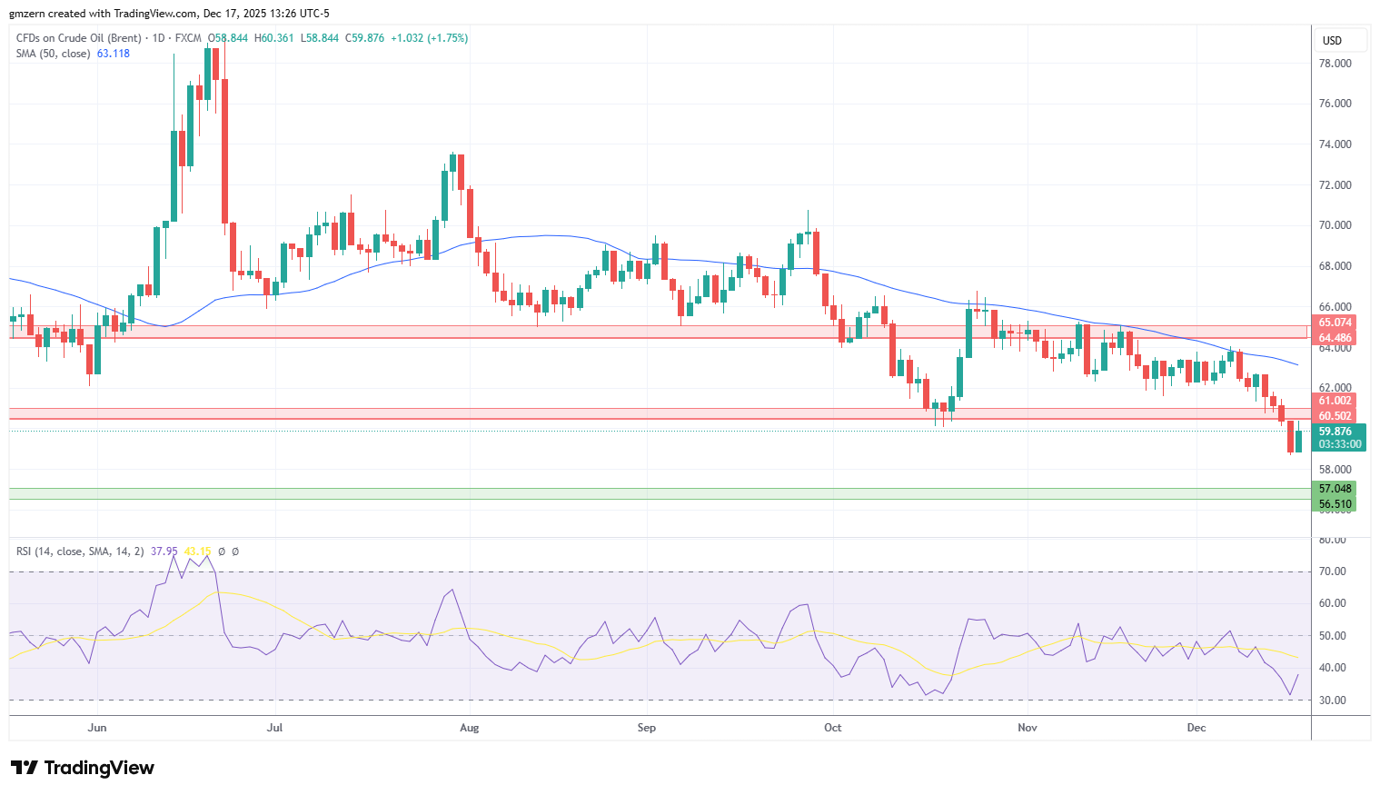This screenshot has width=1380, height=795.
Task: Click the SMA value 63.118
Action: tap(114, 54)
